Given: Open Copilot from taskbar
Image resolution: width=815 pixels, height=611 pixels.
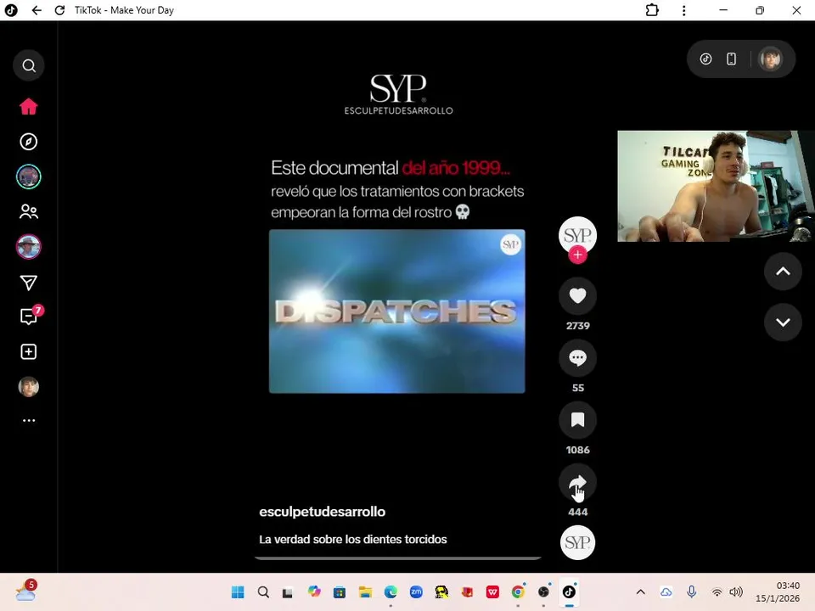Looking at the screenshot, I should pyautogui.click(x=314, y=591).
